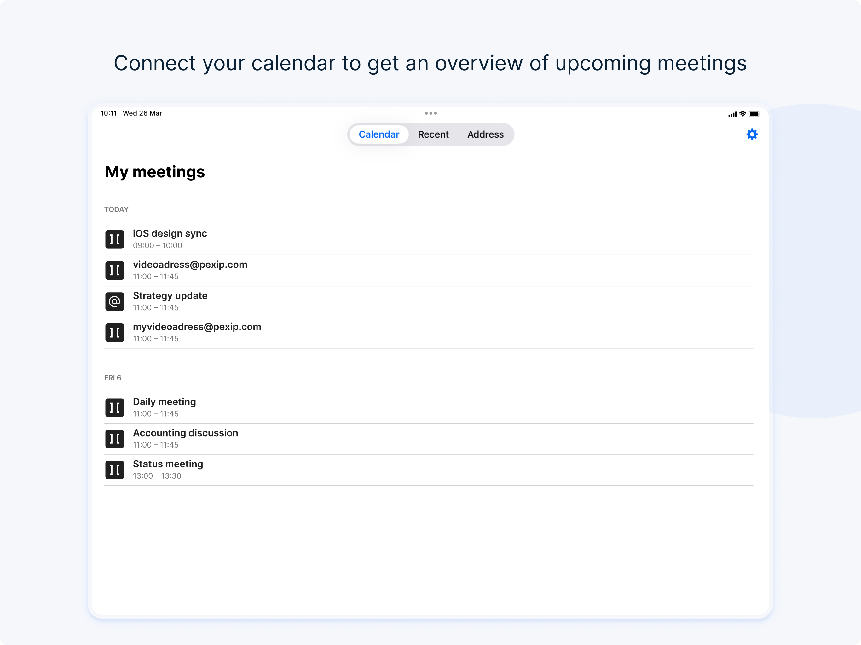The width and height of the screenshot is (861, 645).
Task: Tap the three-dot multitasking indicator
Action: click(x=430, y=113)
